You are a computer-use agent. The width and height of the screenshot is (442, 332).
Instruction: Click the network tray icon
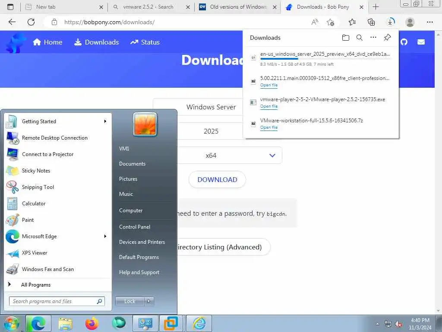pos(388,324)
